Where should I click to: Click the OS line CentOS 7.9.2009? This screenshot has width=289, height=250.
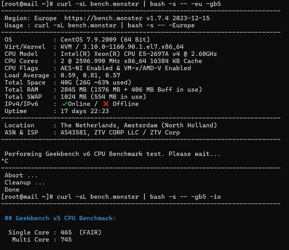[x=105, y=40]
